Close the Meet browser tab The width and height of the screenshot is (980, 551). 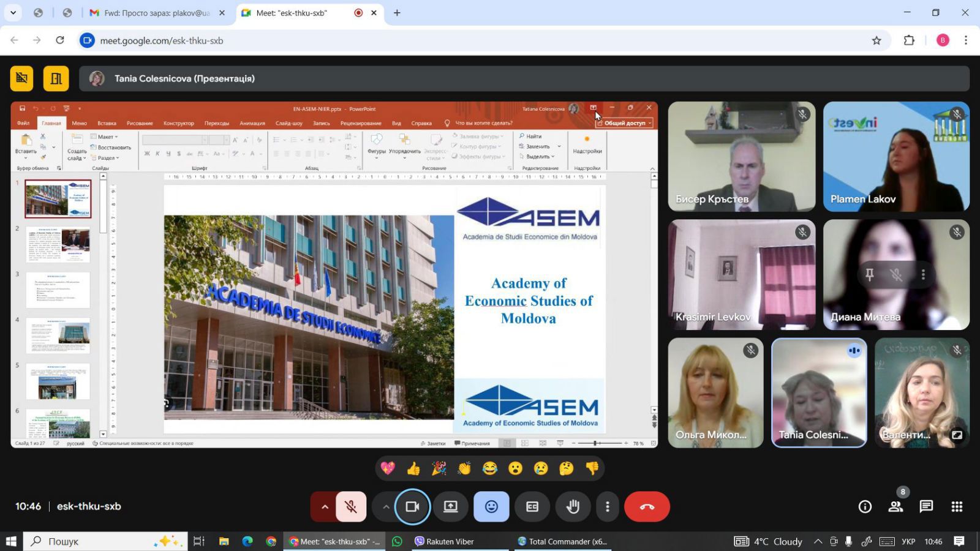coord(374,12)
